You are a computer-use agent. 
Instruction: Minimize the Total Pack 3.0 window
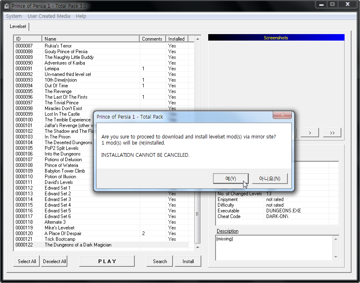[x=321, y=4]
